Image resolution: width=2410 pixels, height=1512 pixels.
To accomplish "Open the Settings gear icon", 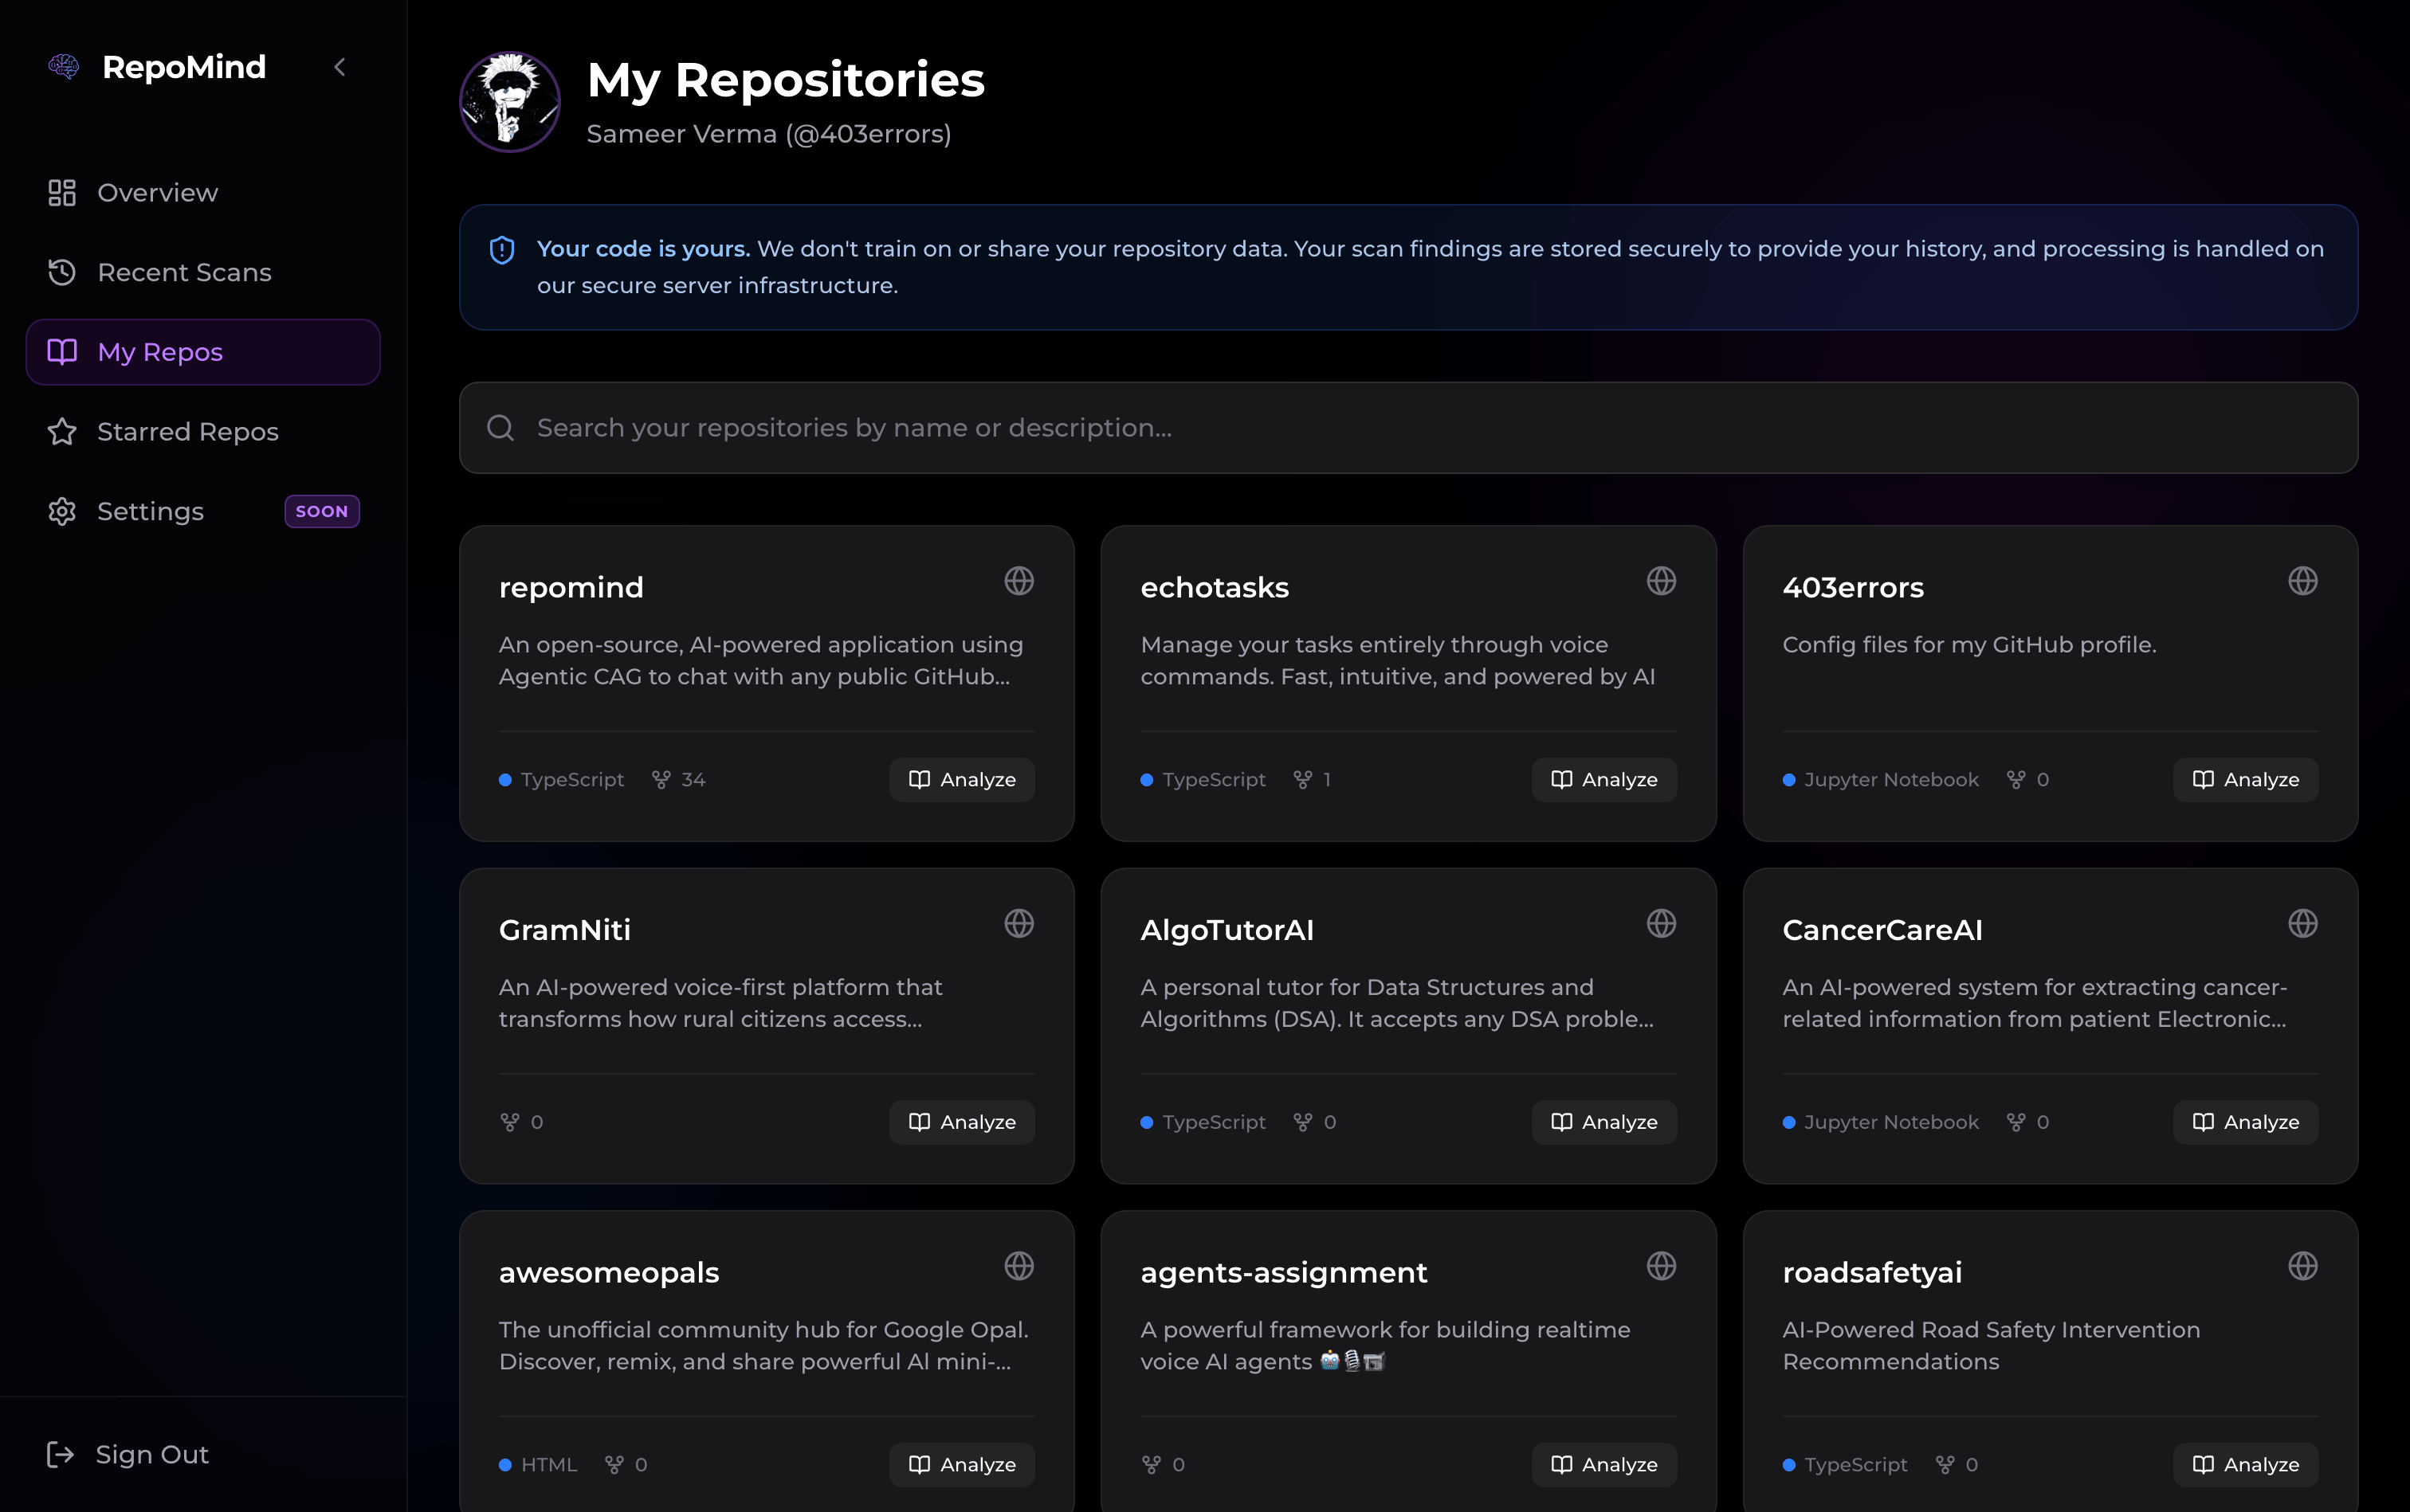I will pyautogui.click(x=62, y=511).
